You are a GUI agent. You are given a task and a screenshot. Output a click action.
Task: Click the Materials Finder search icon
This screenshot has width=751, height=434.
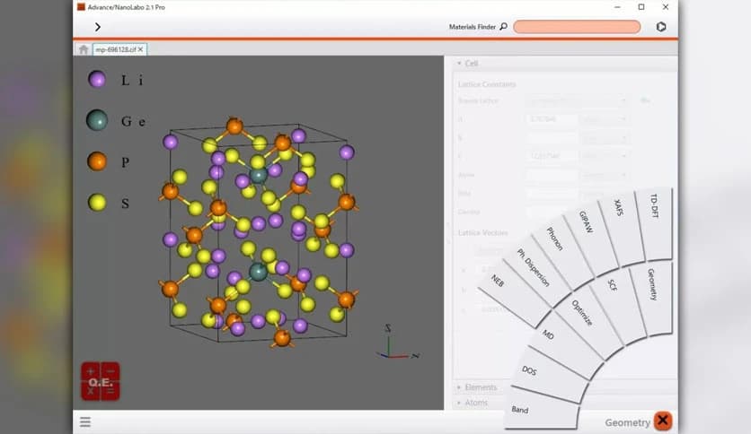pos(503,27)
